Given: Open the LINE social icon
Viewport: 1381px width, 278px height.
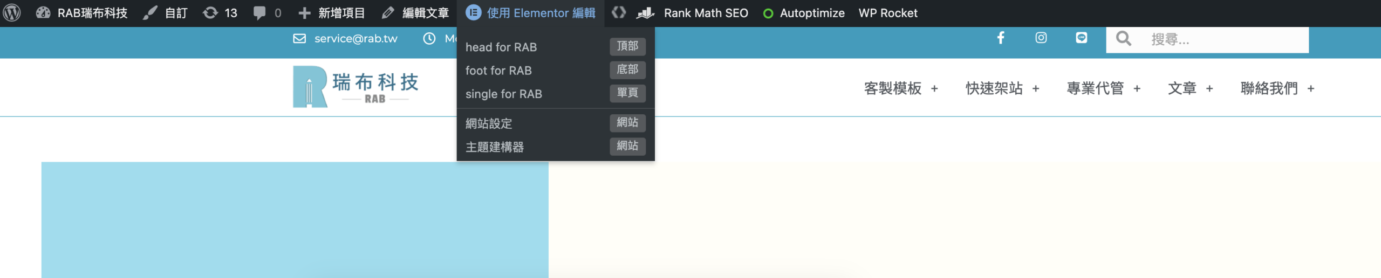Looking at the screenshot, I should tap(1082, 38).
